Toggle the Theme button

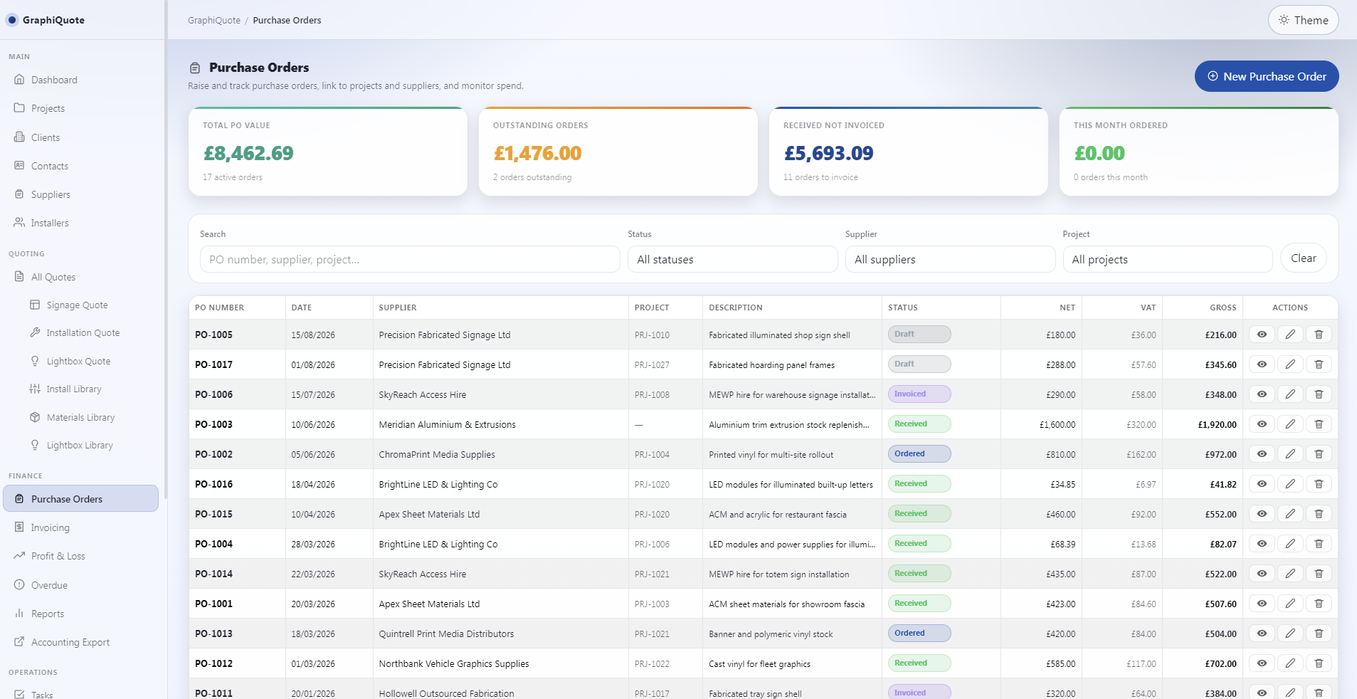point(1303,20)
